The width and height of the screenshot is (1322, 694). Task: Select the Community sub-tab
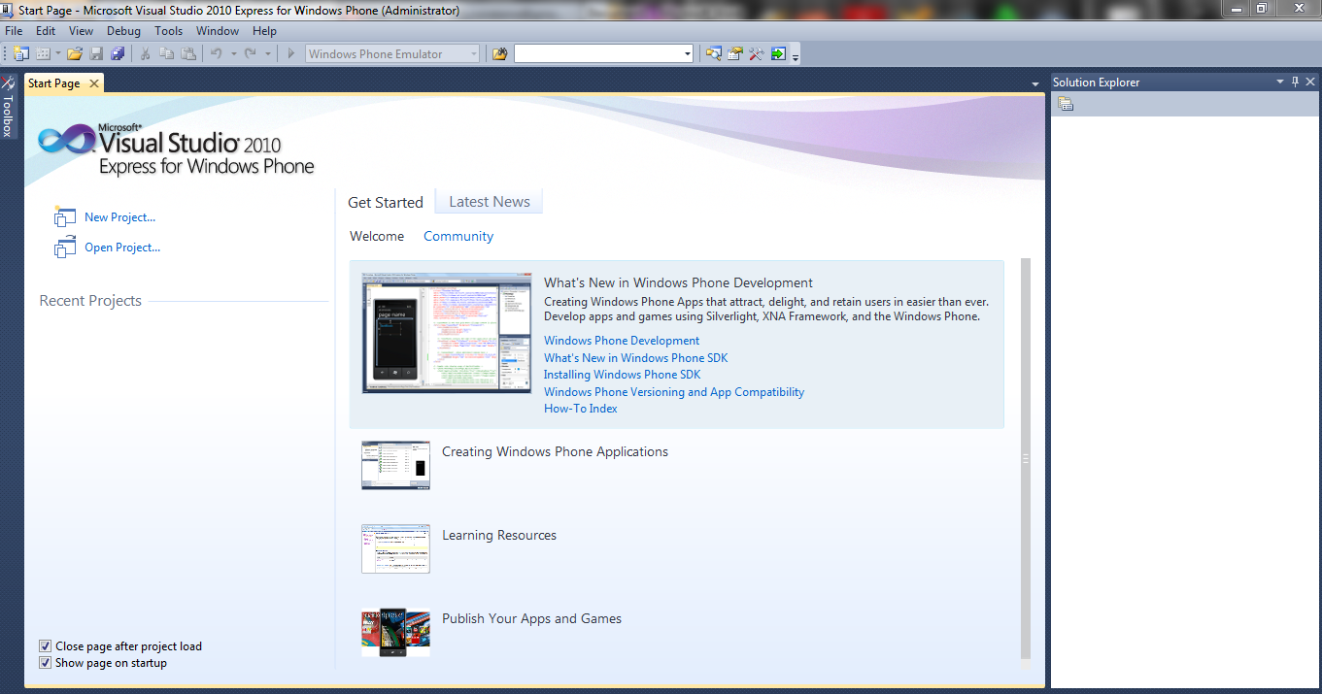click(x=458, y=236)
